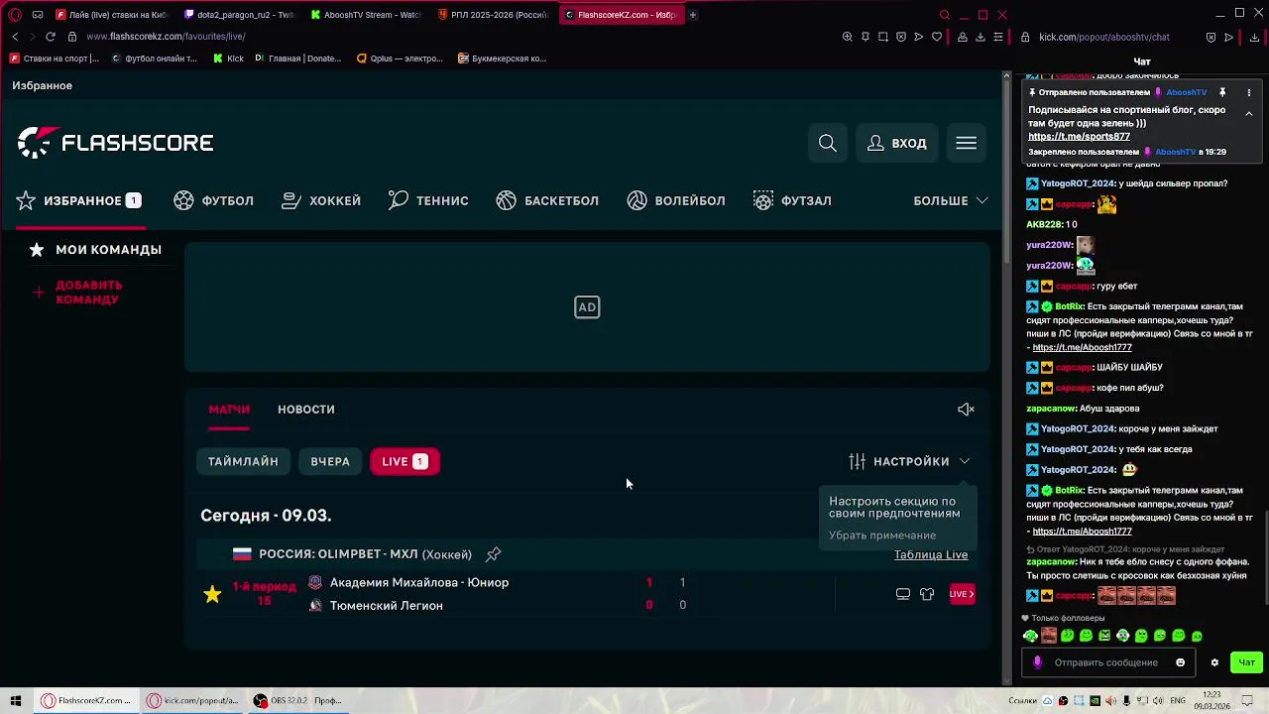
Task: Open the БАСКЕТБОЛ sport section
Action: coord(547,200)
